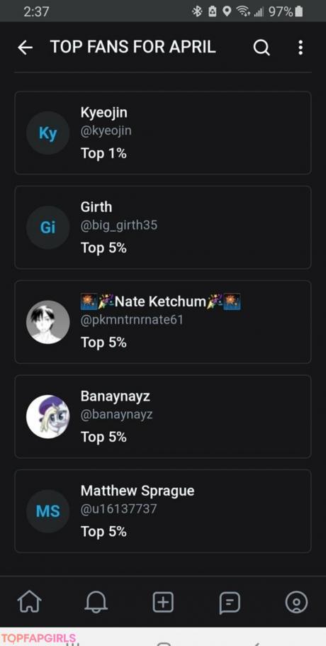This screenshot has width=326, height=646.
Task: Select Girth's Gi avatar
Action: 47,228
